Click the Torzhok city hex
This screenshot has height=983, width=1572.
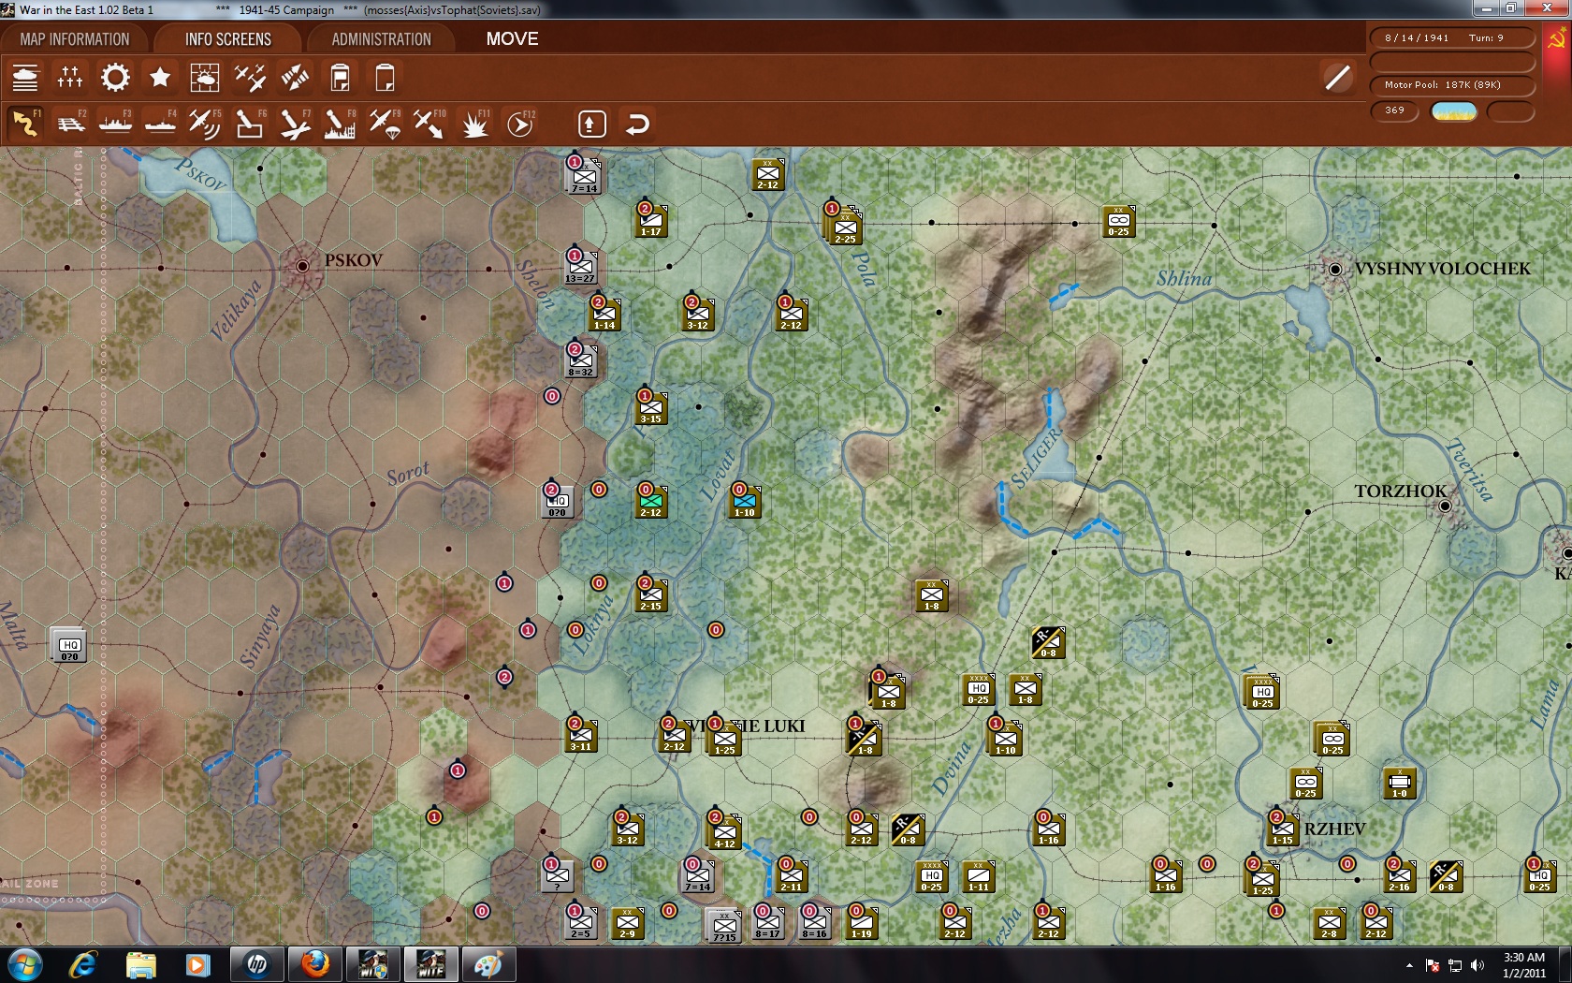pyautogui.click(x=1445, y=506)
